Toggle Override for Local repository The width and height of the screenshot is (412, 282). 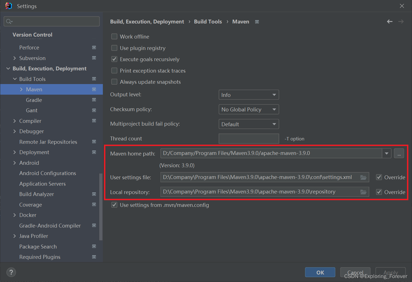tap(379, 192)
